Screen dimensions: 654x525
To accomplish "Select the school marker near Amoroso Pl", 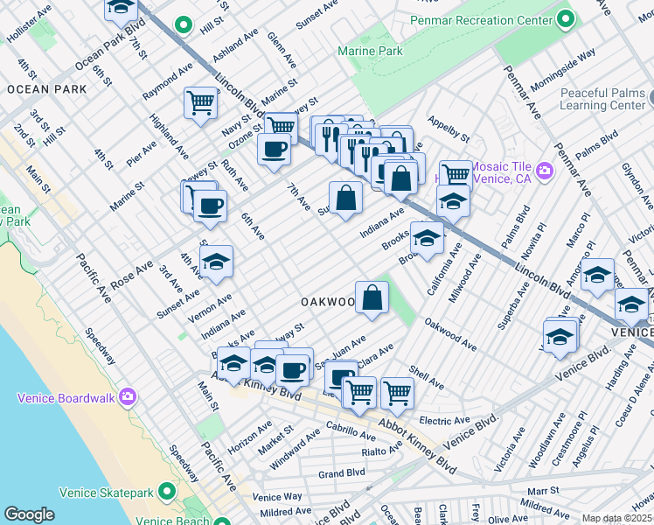I will (x=597, y=274).
